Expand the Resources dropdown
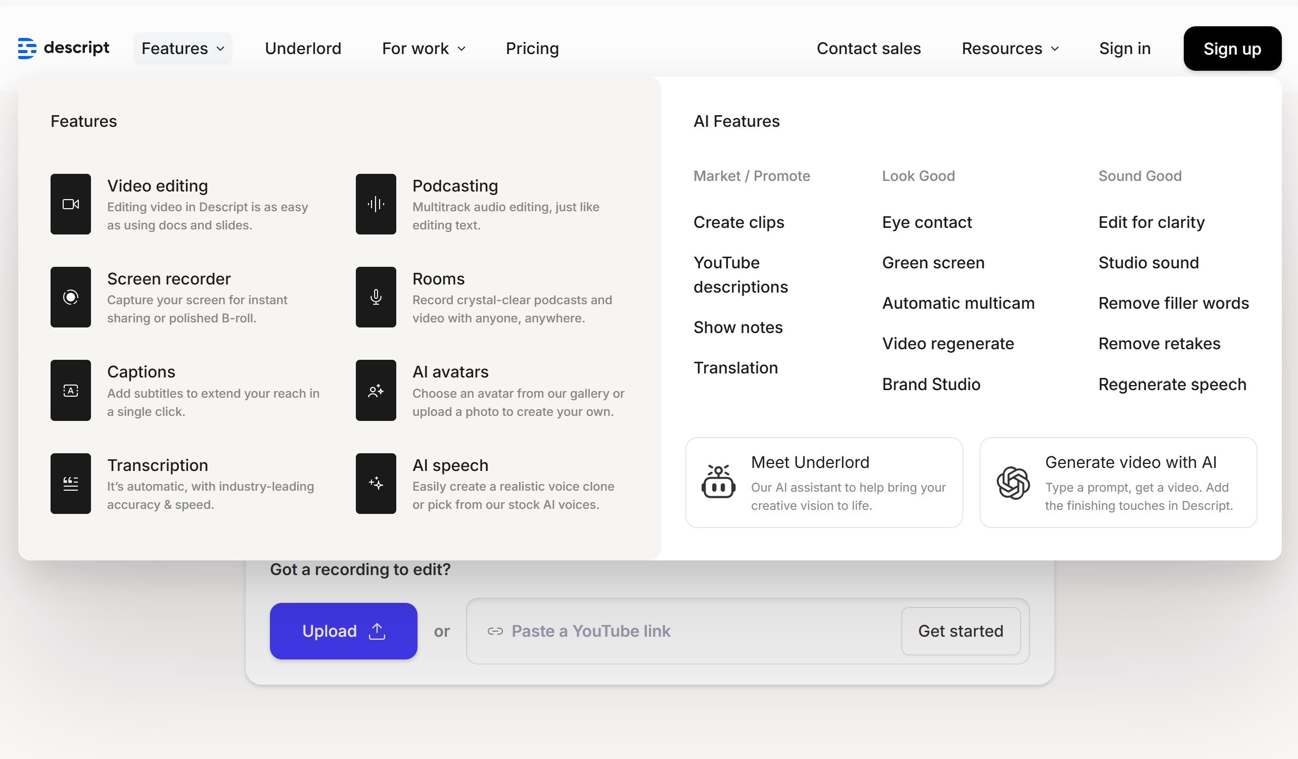This screenshot has height=759, width=1298. click(1010, 49)
